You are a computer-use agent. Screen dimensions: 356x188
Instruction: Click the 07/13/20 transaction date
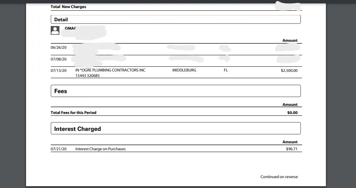pos(58,70)
